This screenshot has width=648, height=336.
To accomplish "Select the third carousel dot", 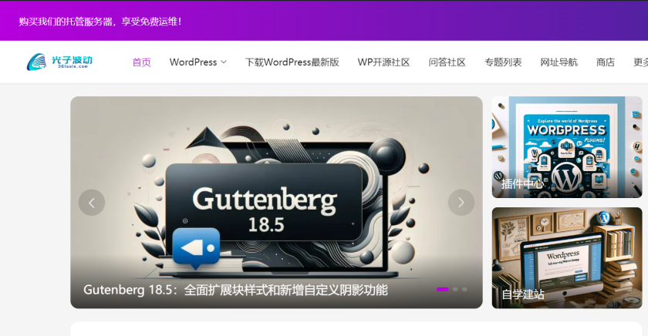I will tap(464, 289).
